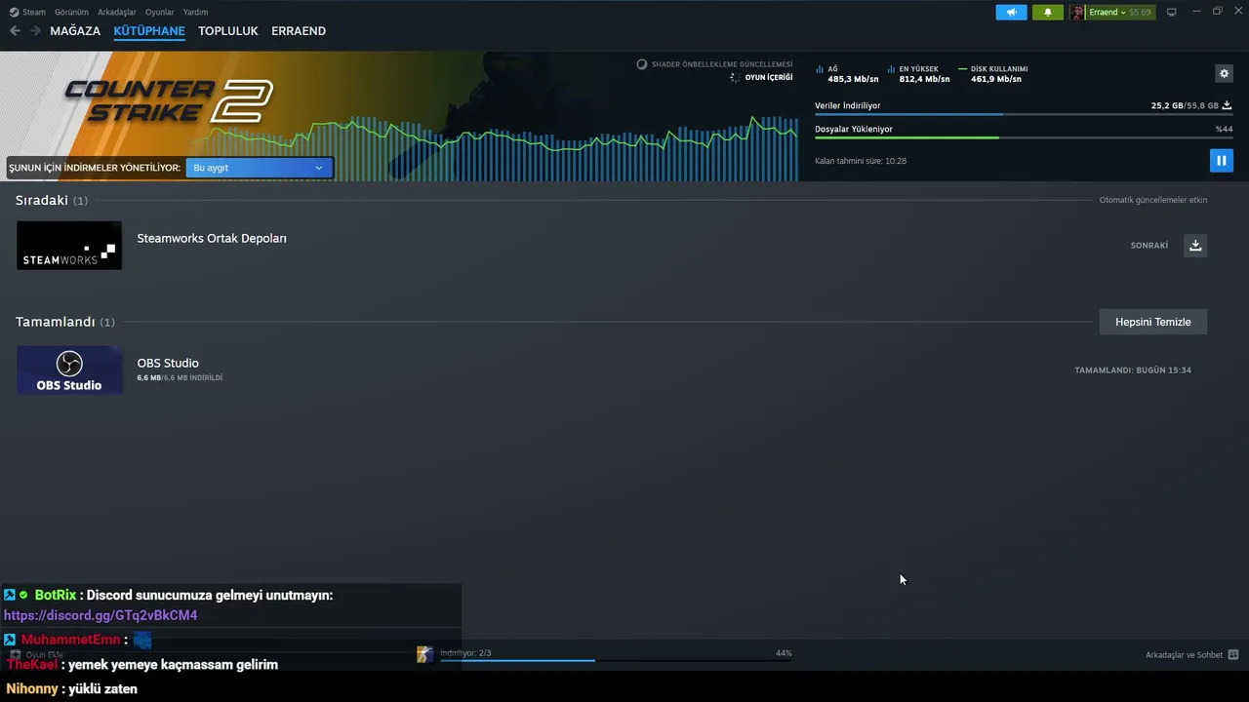Open the OBS Studio thumbnail
The height and width of the screenshot is (702, 1249).
click(x=69, y=370)
